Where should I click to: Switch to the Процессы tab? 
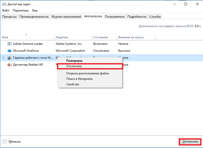9,17
